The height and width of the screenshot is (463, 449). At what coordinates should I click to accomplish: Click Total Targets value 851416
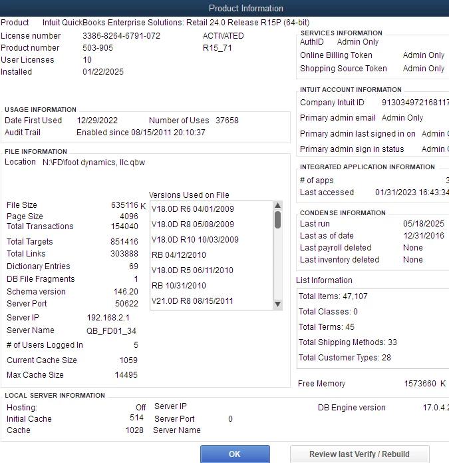124,242
